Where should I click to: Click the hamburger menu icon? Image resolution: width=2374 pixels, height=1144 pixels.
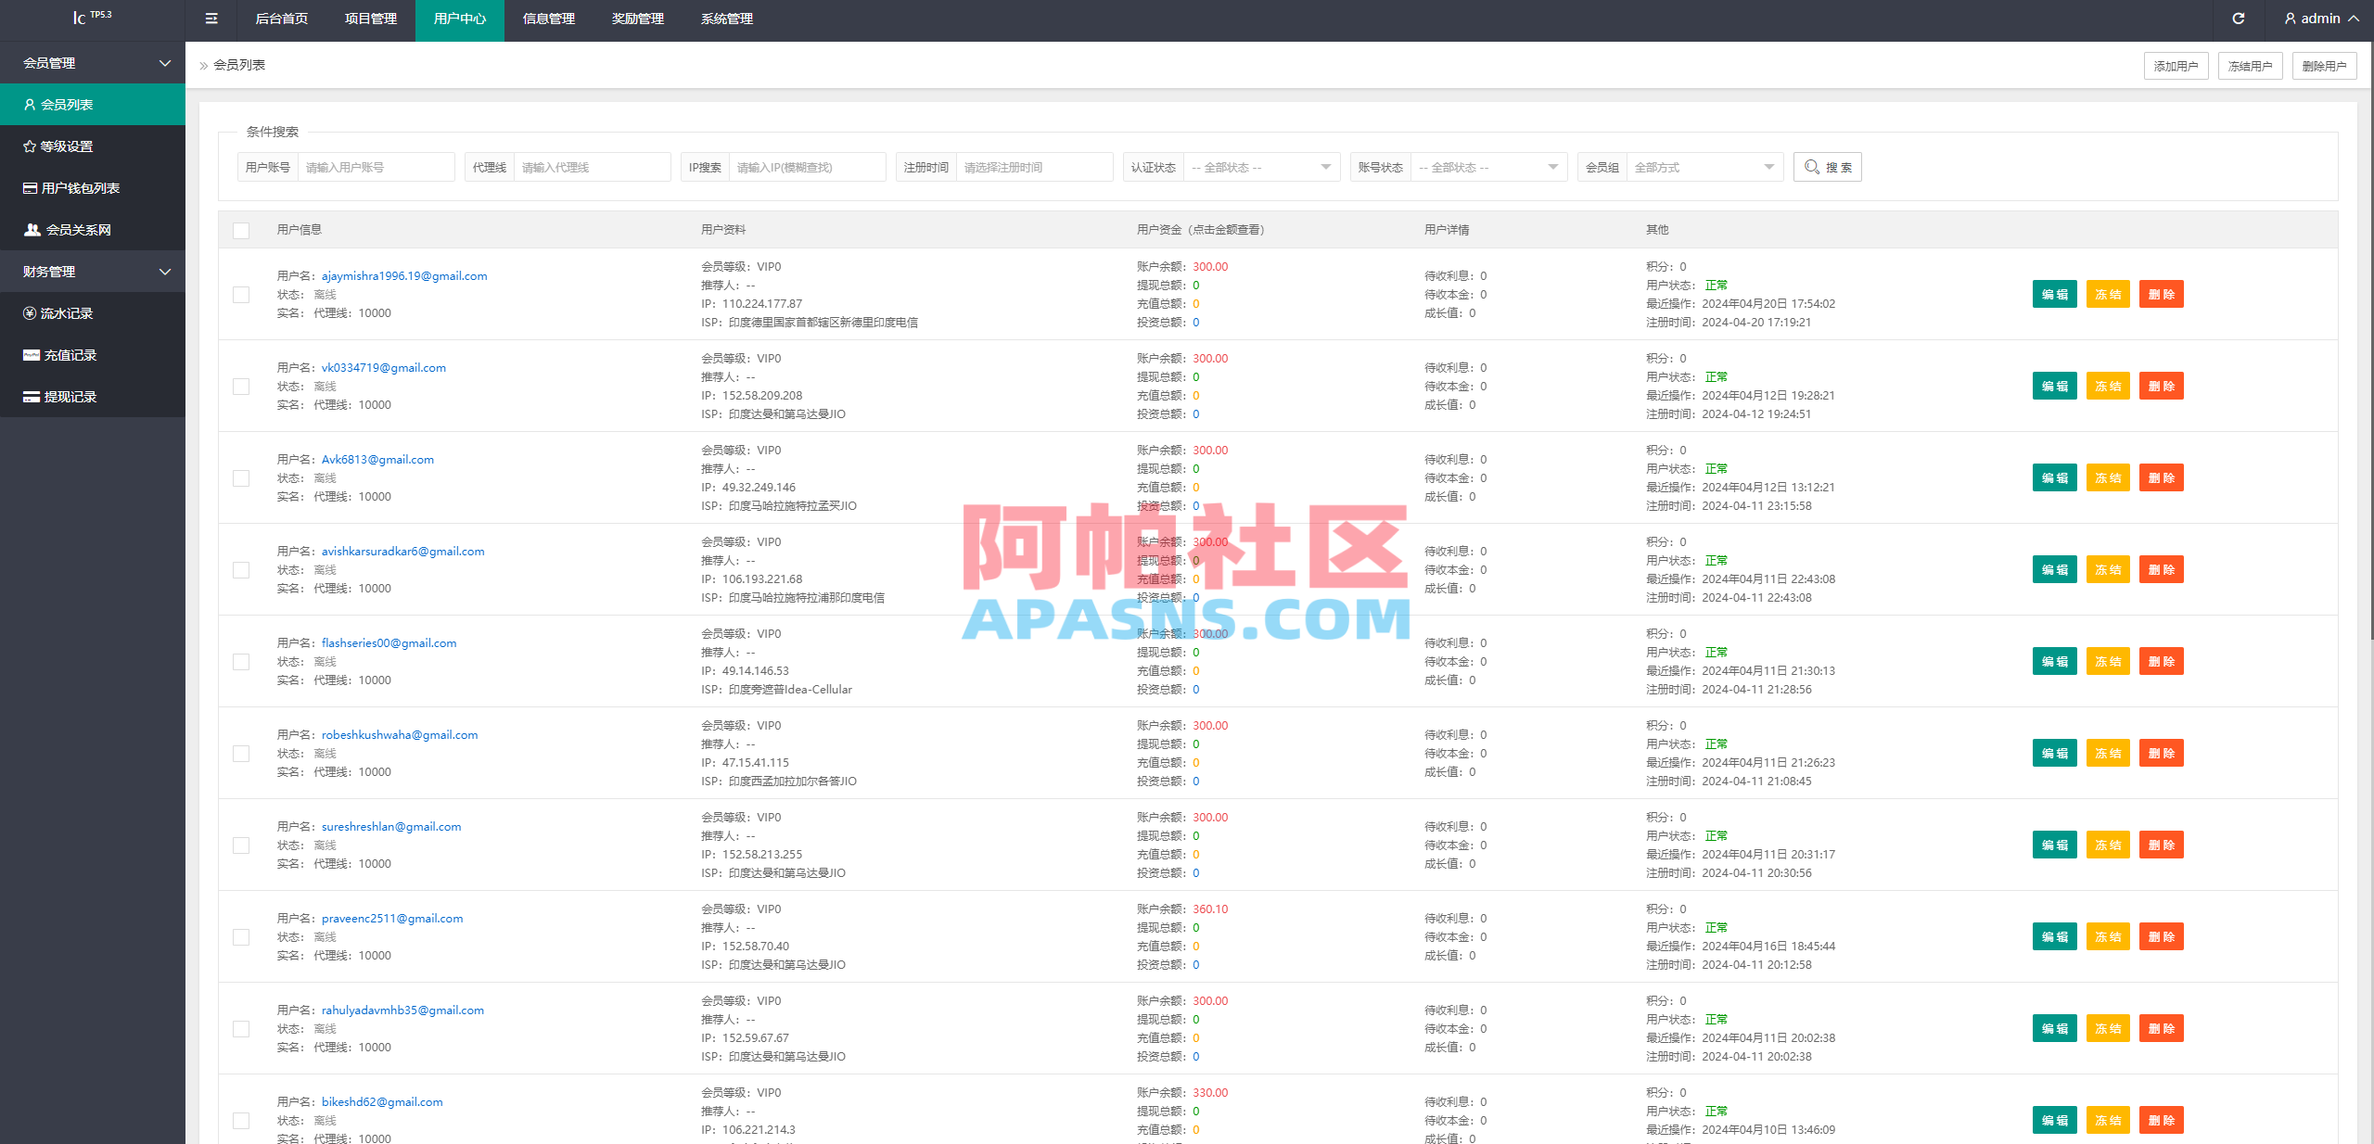click(x=211, y=19)
